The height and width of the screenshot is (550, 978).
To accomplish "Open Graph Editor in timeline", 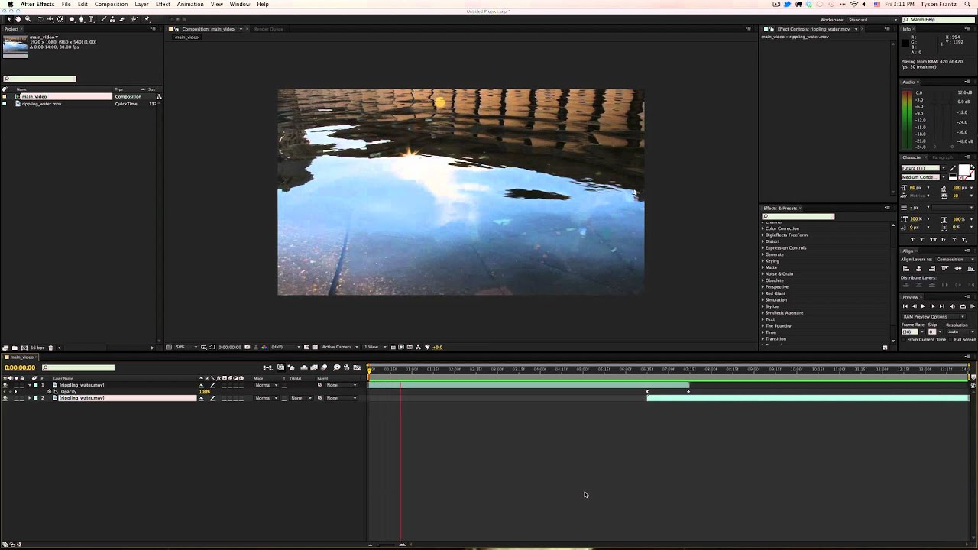I will (x=357, y=367).
